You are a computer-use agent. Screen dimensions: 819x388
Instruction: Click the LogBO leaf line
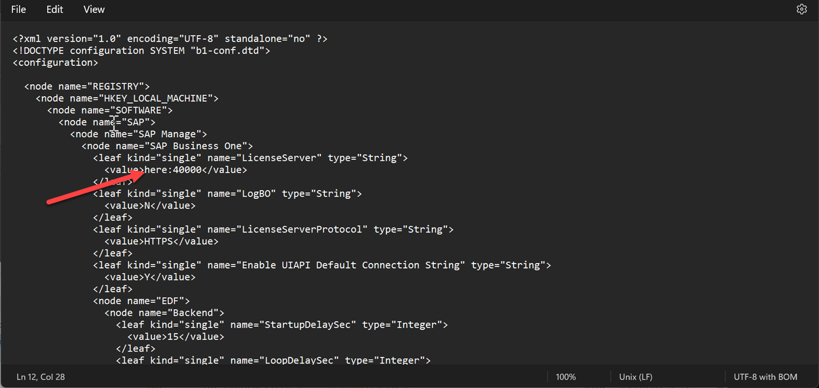(x=227, y=194)
